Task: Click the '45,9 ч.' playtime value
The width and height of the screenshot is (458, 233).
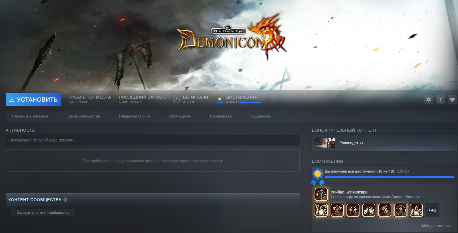Action: tap(189, 102)
